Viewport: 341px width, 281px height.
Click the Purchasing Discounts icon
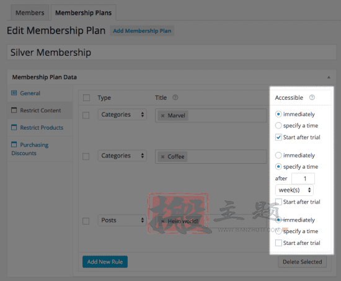pos(14,145)
